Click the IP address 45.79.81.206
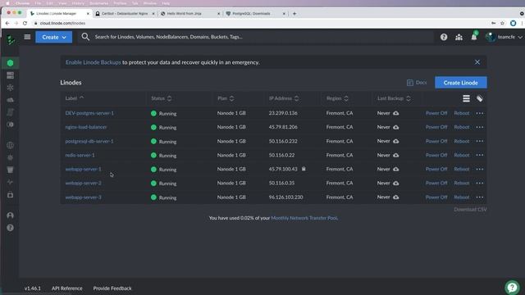Viewport: 525px width, 295px height. point(283,127)
